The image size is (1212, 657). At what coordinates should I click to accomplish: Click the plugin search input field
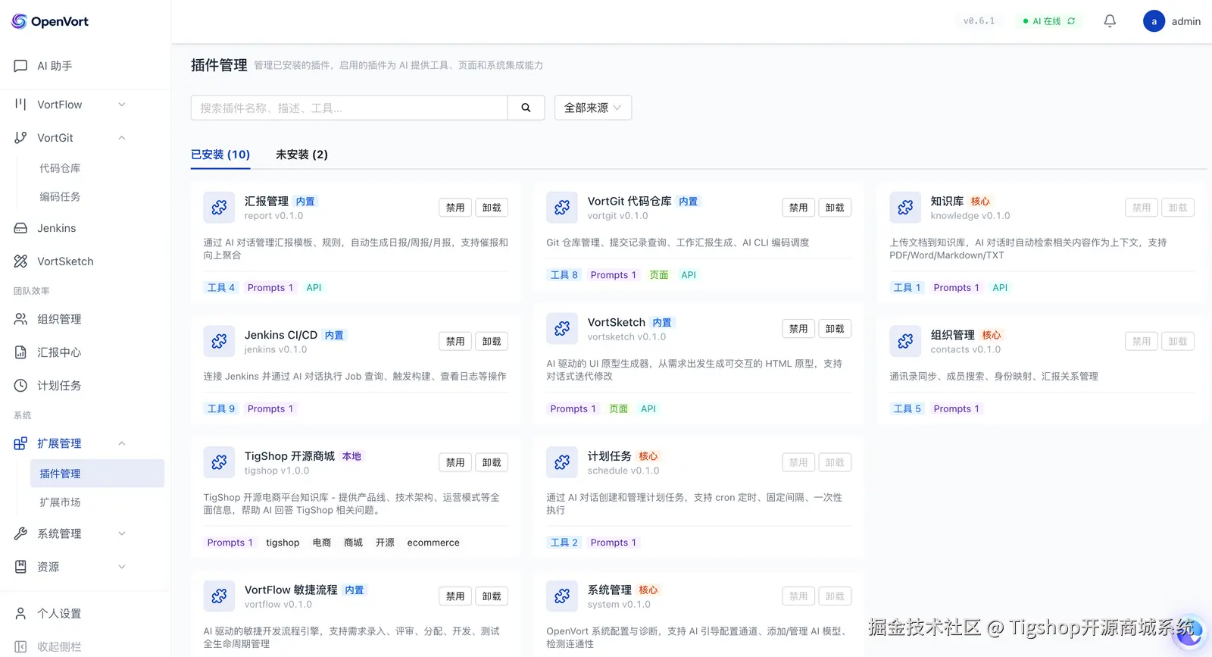point(349,108)
